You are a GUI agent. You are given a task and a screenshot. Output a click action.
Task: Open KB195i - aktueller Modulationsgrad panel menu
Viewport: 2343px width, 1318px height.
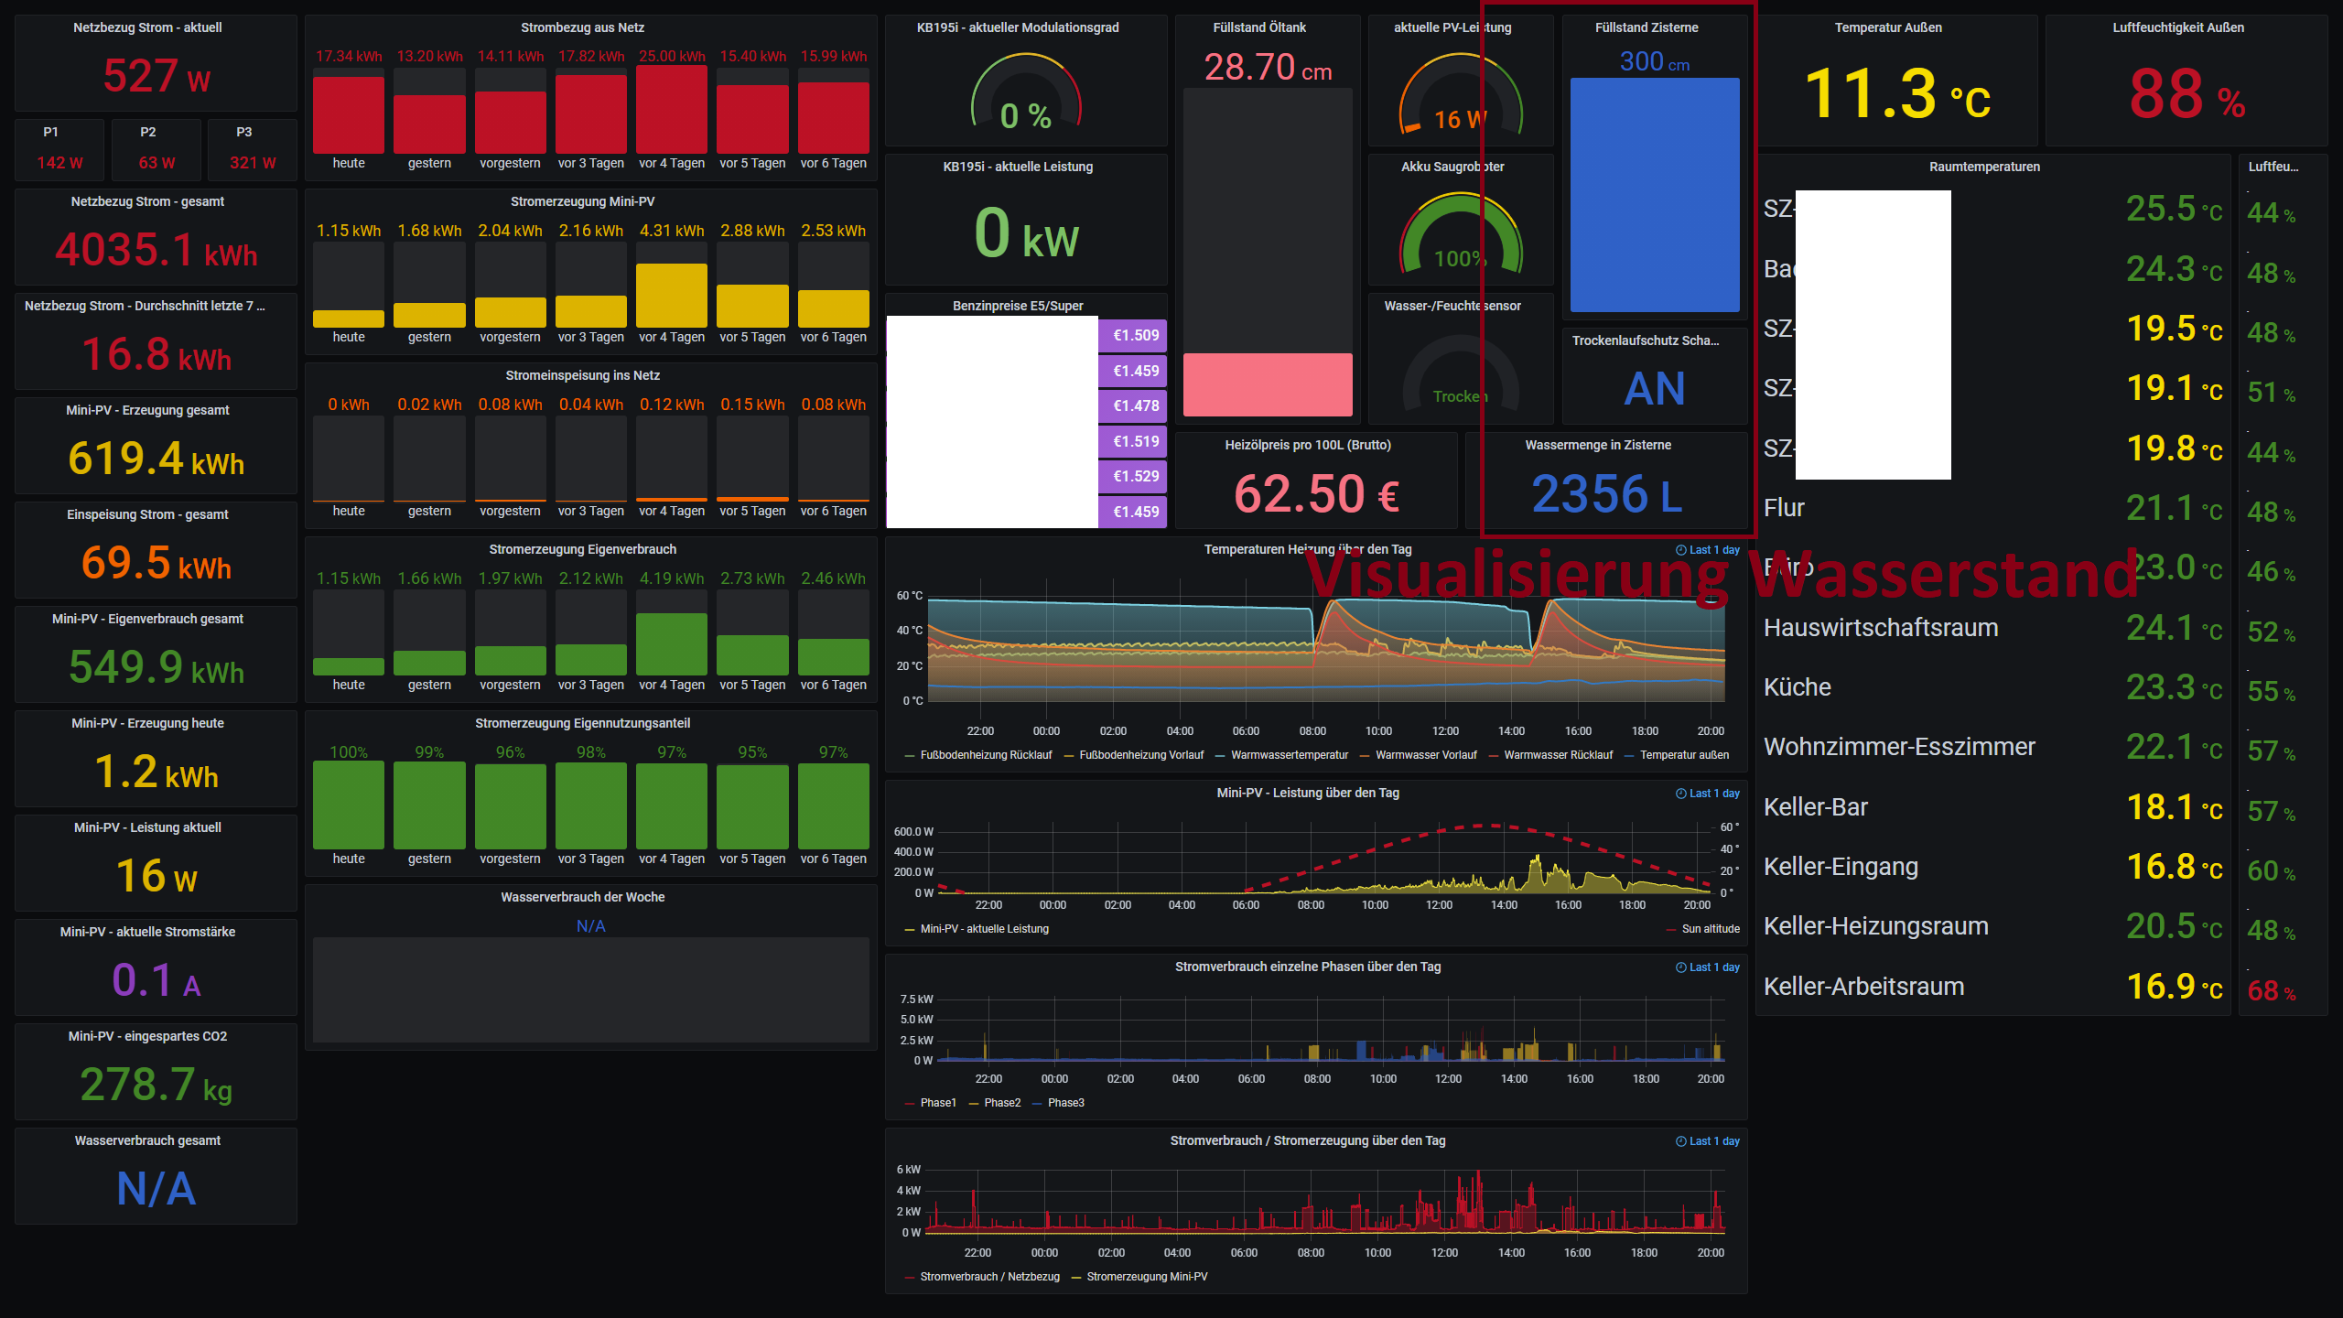coord(1018,28)
